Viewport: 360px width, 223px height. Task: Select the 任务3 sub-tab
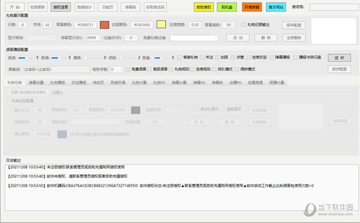click(x=57, y=93)
